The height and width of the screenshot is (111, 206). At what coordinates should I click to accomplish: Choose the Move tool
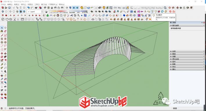click(2, 53)
